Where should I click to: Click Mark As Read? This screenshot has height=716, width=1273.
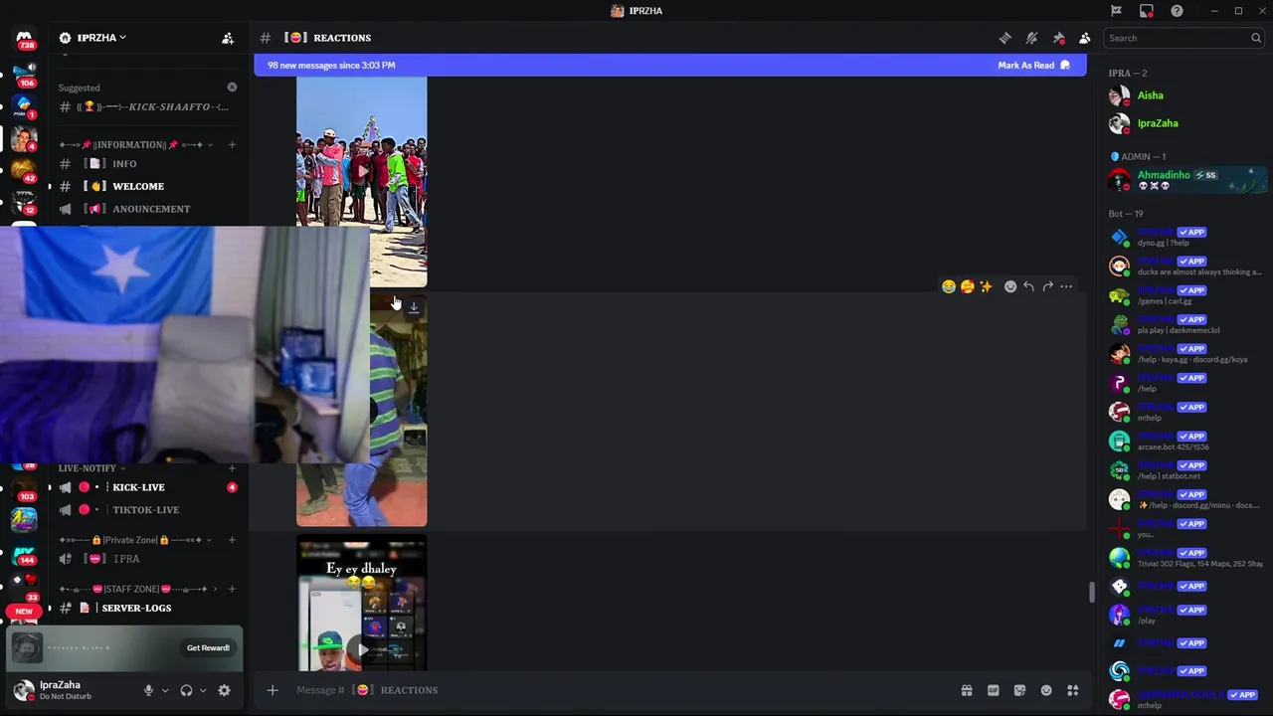pos(1034,65)
